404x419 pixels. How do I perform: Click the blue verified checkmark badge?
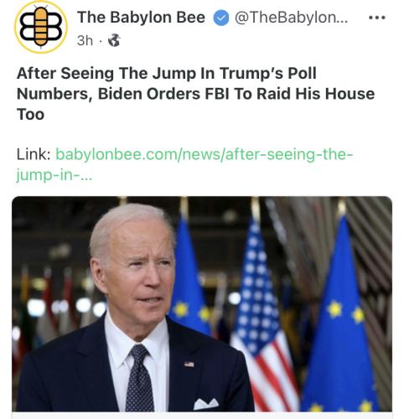point(221,18)
